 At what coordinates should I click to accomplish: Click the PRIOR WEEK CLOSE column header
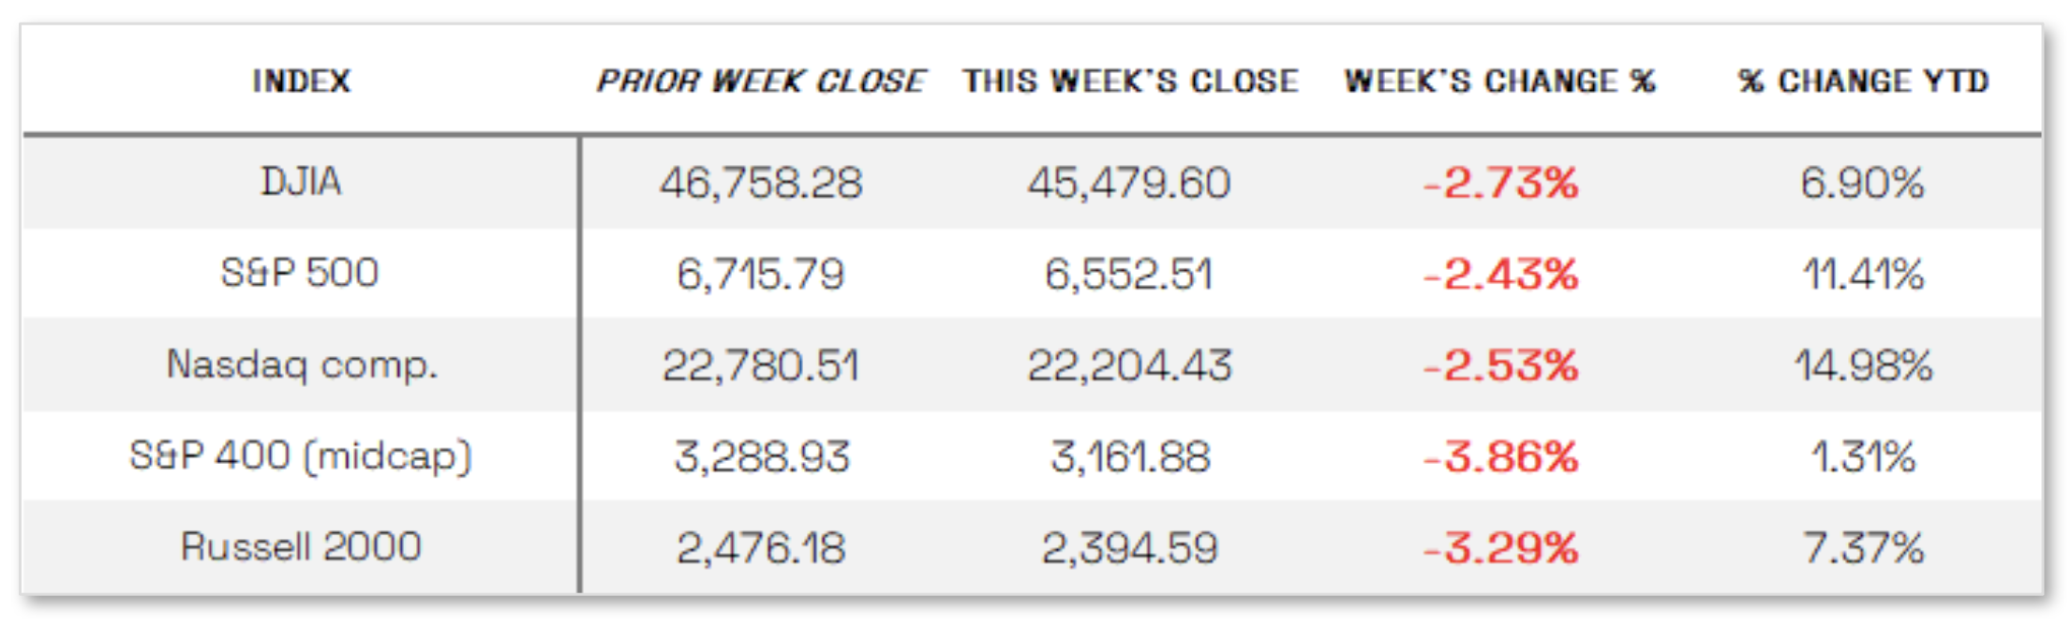(761, 82)
